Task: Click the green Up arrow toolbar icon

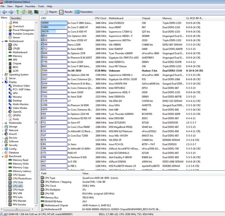Action: coord(17,12)
